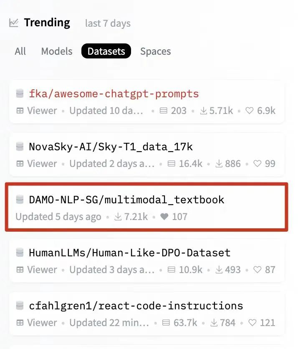Open cfahlgren1/react-code-instructions dataset link
This screenshot has height=349, width=298.
pos(136,306)
